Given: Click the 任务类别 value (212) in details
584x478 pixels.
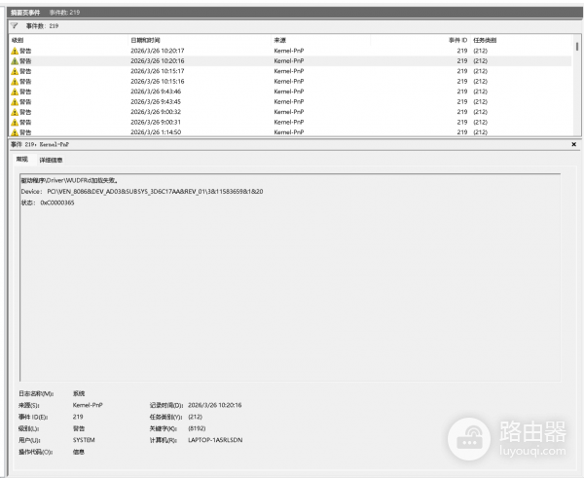Looking at the screenshot, I should [196, 417].
